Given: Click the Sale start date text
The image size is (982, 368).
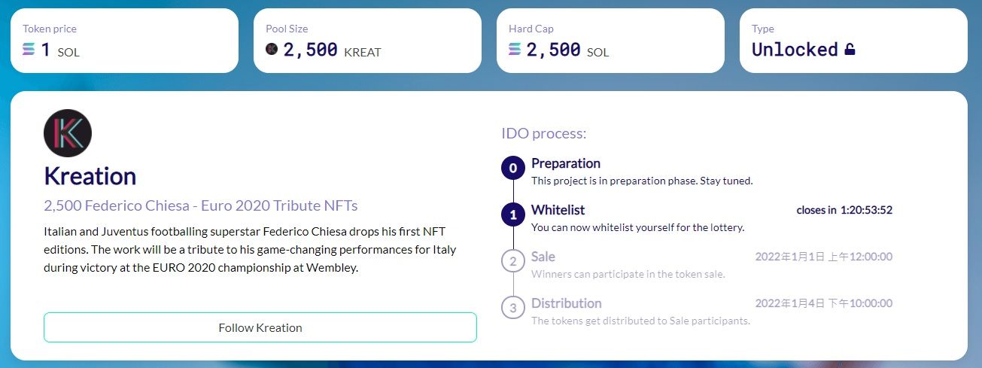Looking at the screenshot, I should coord(824,257).
